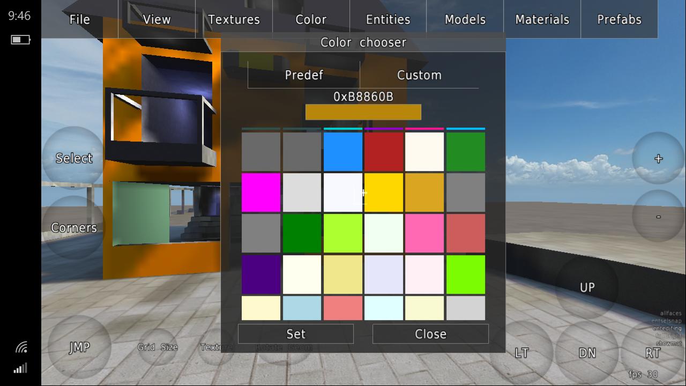Open the View menu

[157, 19]
